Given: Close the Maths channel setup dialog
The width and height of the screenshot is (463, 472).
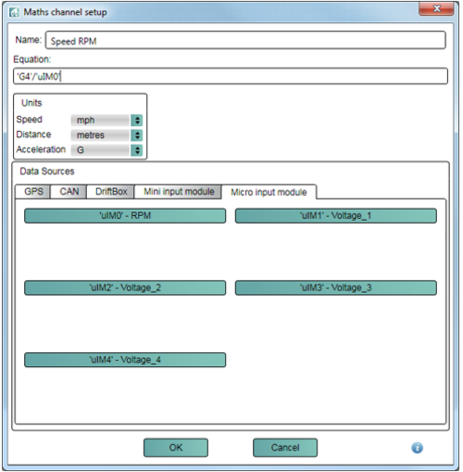Looking at the screenshot, I should click(x=436, y=8).
